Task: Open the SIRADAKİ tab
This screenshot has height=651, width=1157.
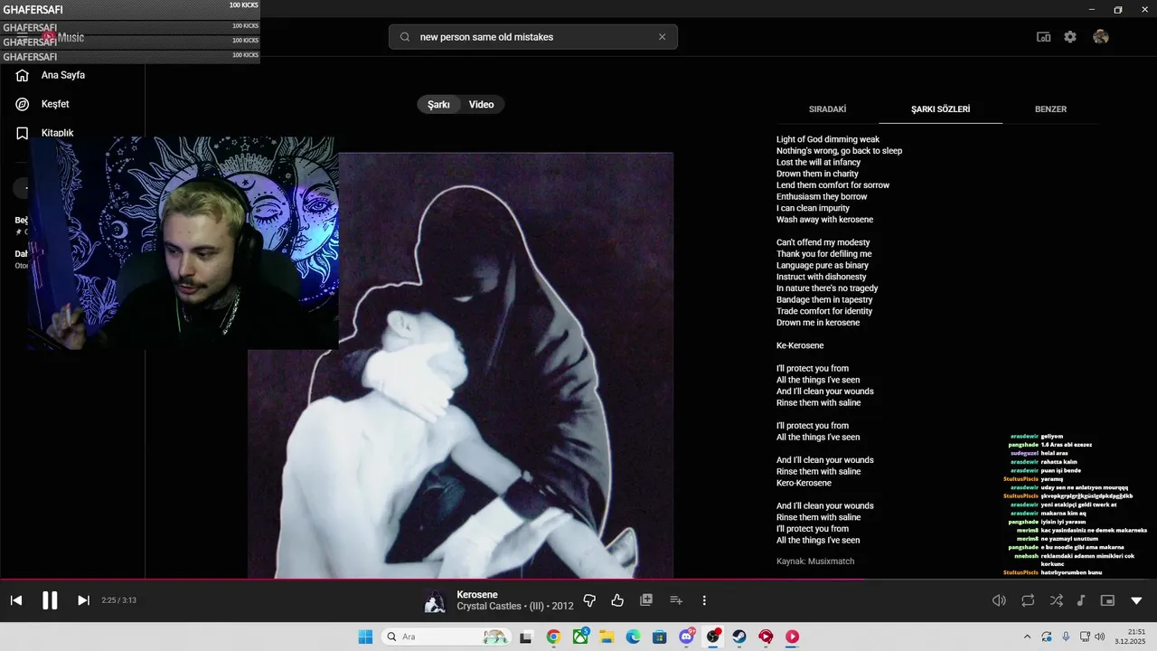Action: click(827, 109)
